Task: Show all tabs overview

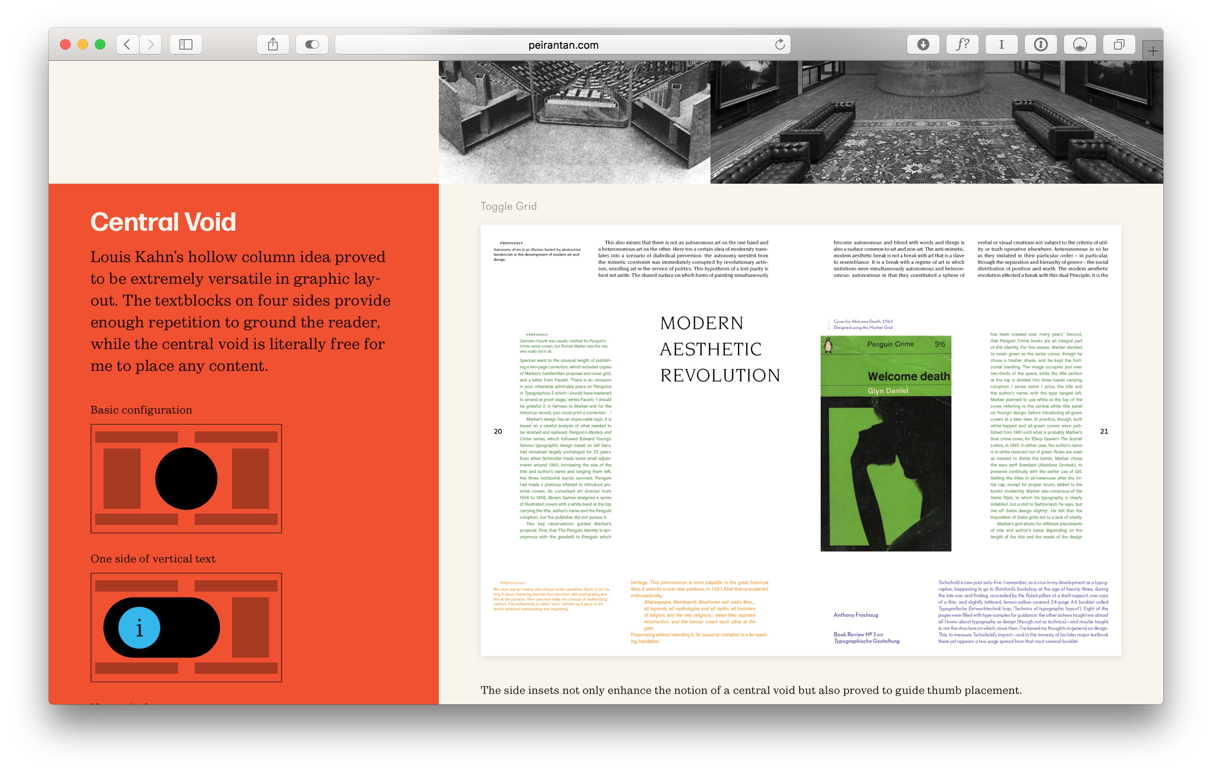Action: pos(1118,44)
